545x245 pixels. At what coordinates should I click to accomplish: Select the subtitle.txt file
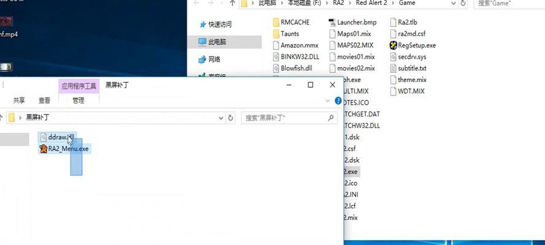click(x=408, y=68)
